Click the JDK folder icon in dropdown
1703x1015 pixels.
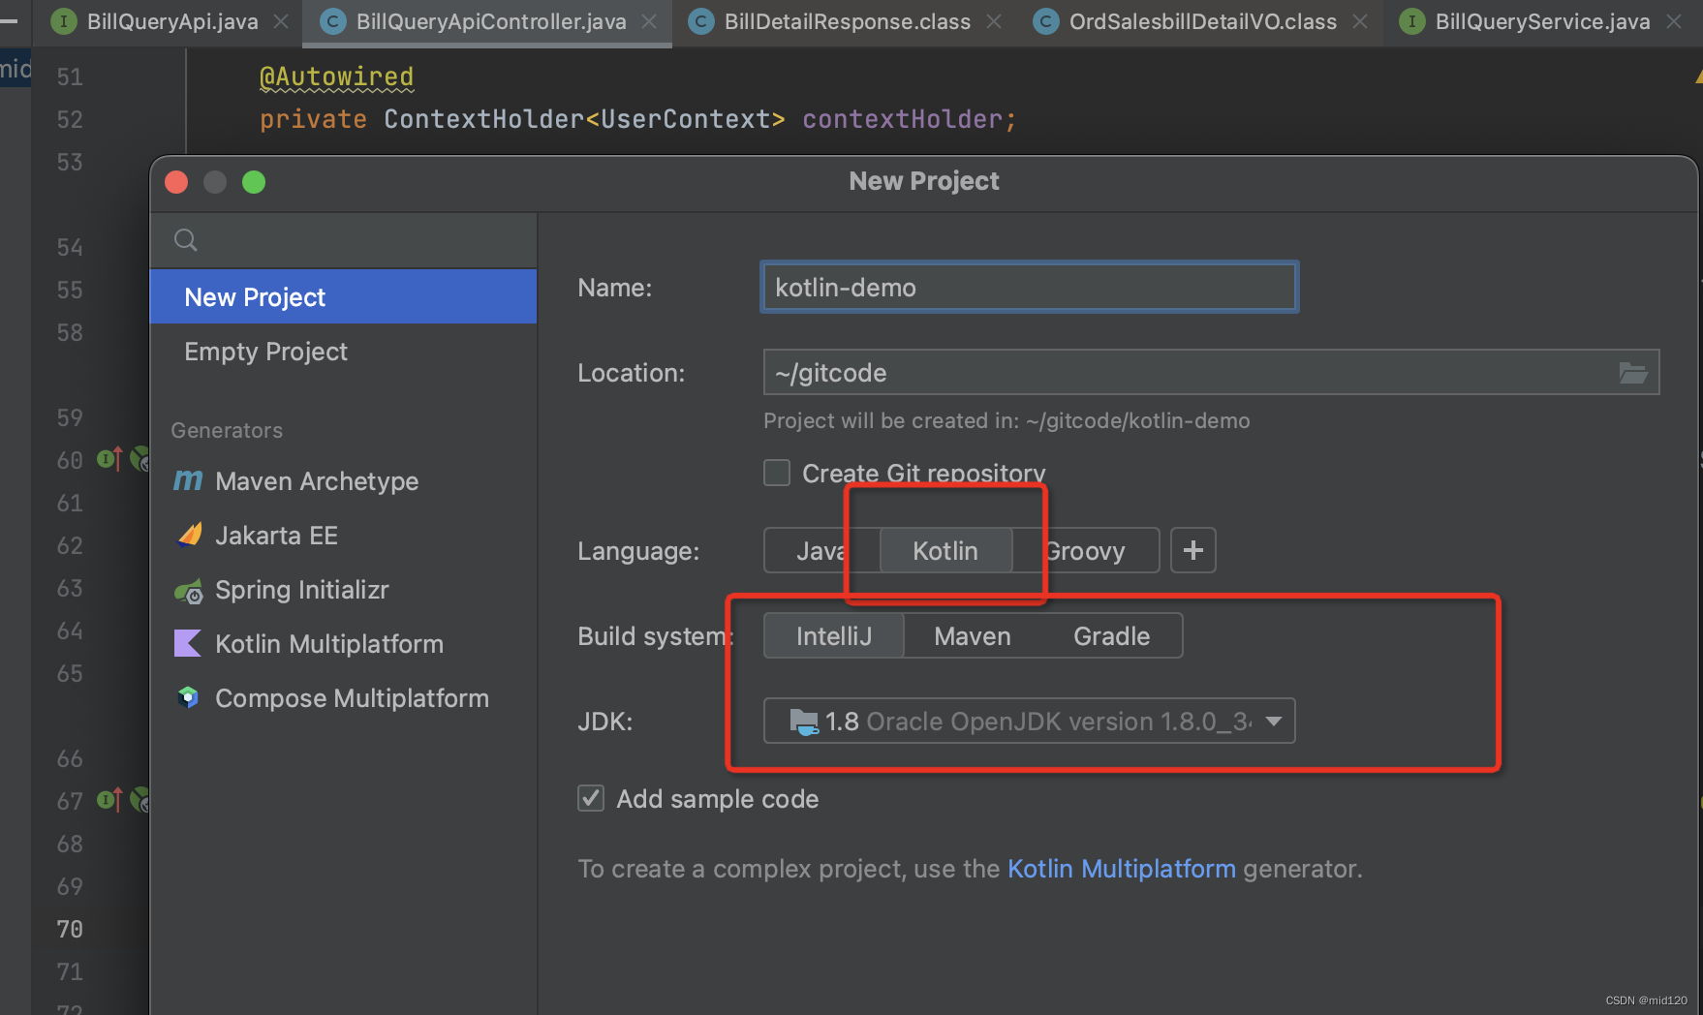804,722
